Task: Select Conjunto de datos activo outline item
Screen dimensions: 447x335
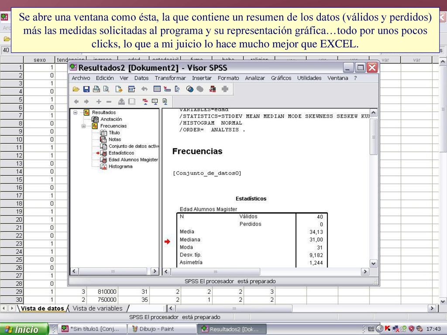Action: pyautogui.click(x=134, y=146)
